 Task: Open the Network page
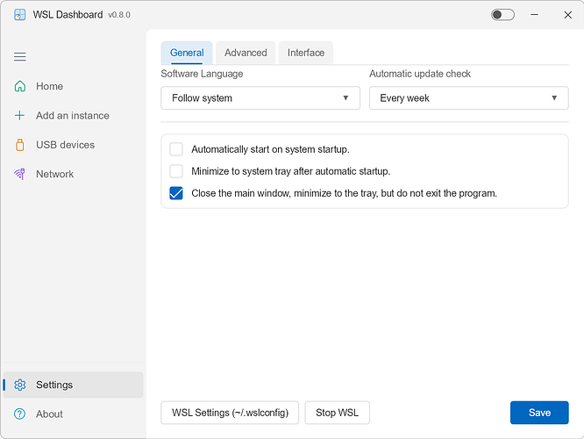tap(73, 174)
